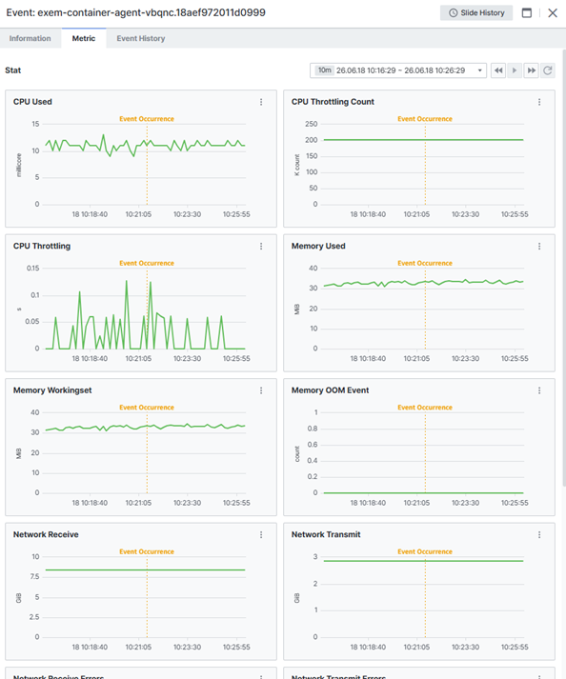Open Slide History

476,12
